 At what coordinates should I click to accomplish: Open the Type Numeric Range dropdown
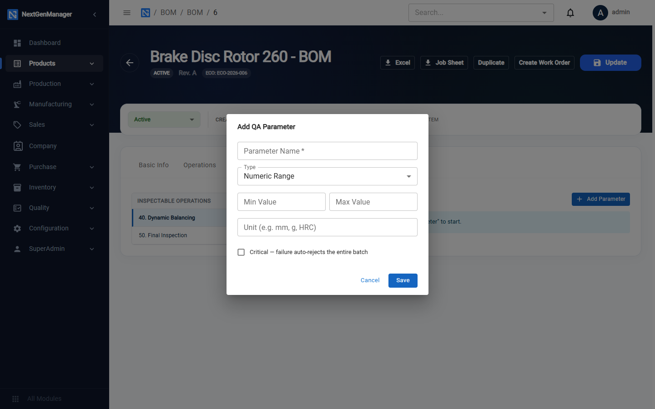pos(327,176)
